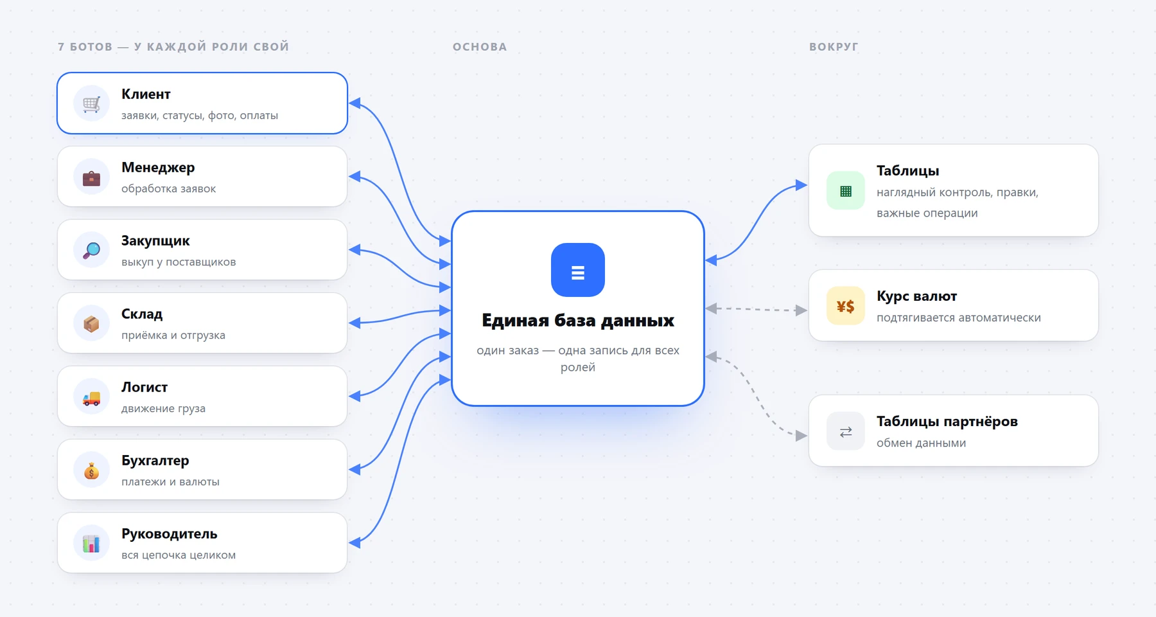Click the chart icon for Руководитель
Image resolution: width=1156 pixels, height=617 pixels.
point(92,543)
